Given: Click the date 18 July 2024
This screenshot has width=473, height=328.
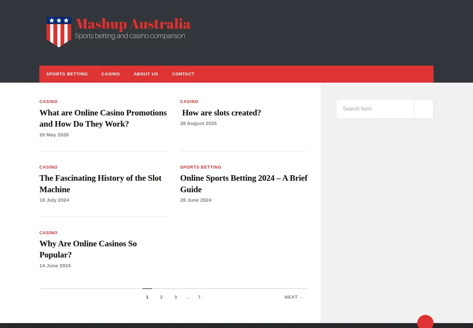Looking at the screenshot, I should coord(54,200).
